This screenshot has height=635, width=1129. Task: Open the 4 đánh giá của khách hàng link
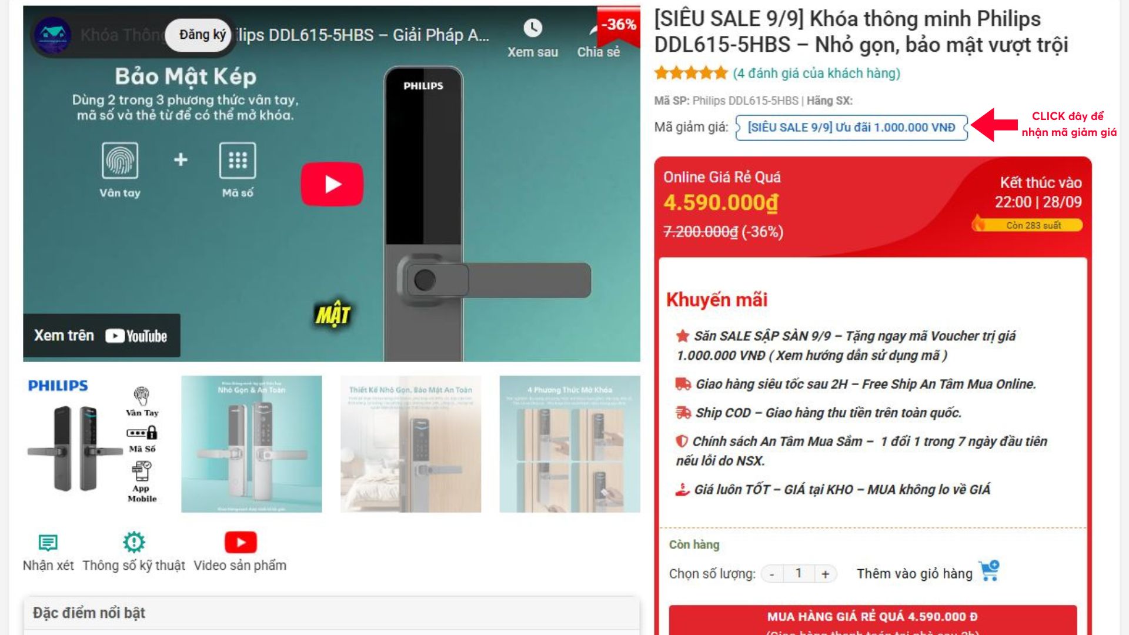[x=816, y=73]
